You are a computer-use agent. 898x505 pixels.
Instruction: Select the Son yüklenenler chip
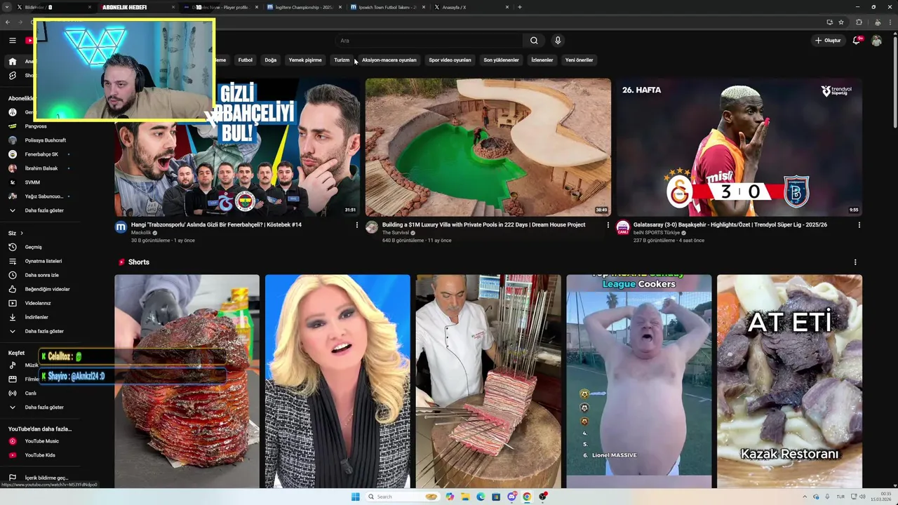point(501,60)
